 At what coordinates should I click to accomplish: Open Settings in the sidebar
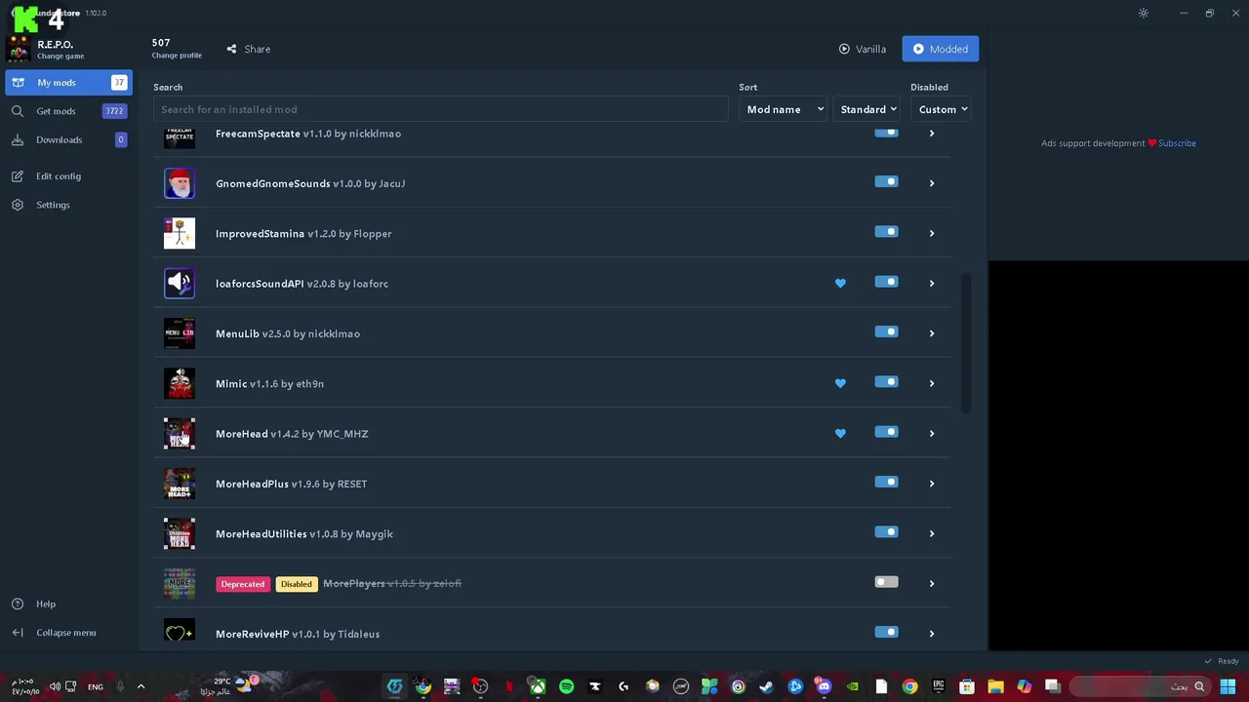(x=53, y=205)
